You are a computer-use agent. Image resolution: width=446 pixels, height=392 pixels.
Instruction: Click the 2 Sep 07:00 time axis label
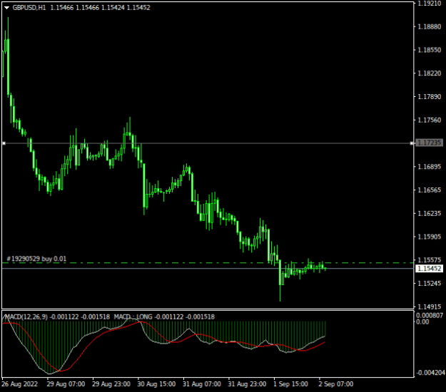coord(336,384)
